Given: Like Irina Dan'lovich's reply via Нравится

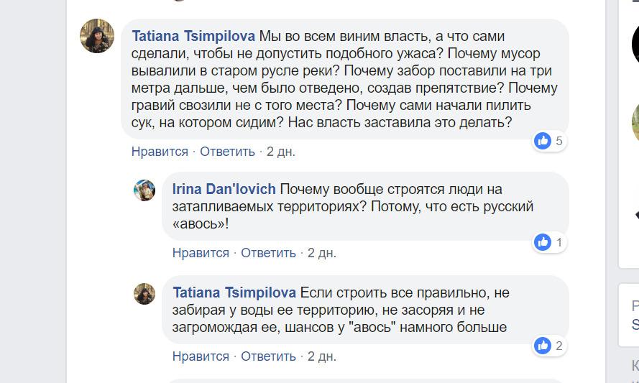Looking at the screenshot, I should 201,253.
